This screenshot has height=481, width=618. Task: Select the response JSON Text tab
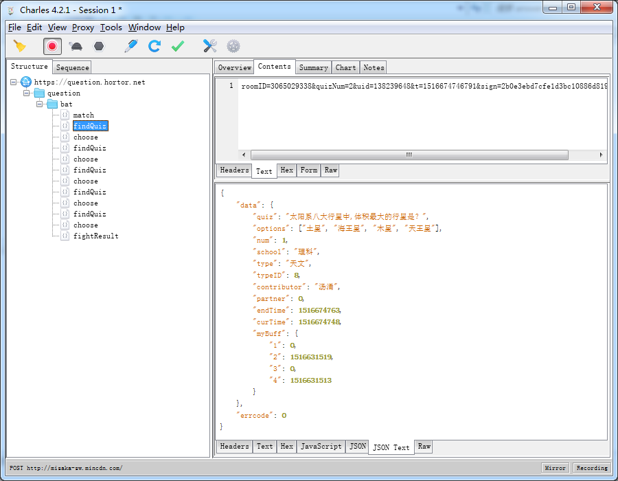tap(391, 447)
